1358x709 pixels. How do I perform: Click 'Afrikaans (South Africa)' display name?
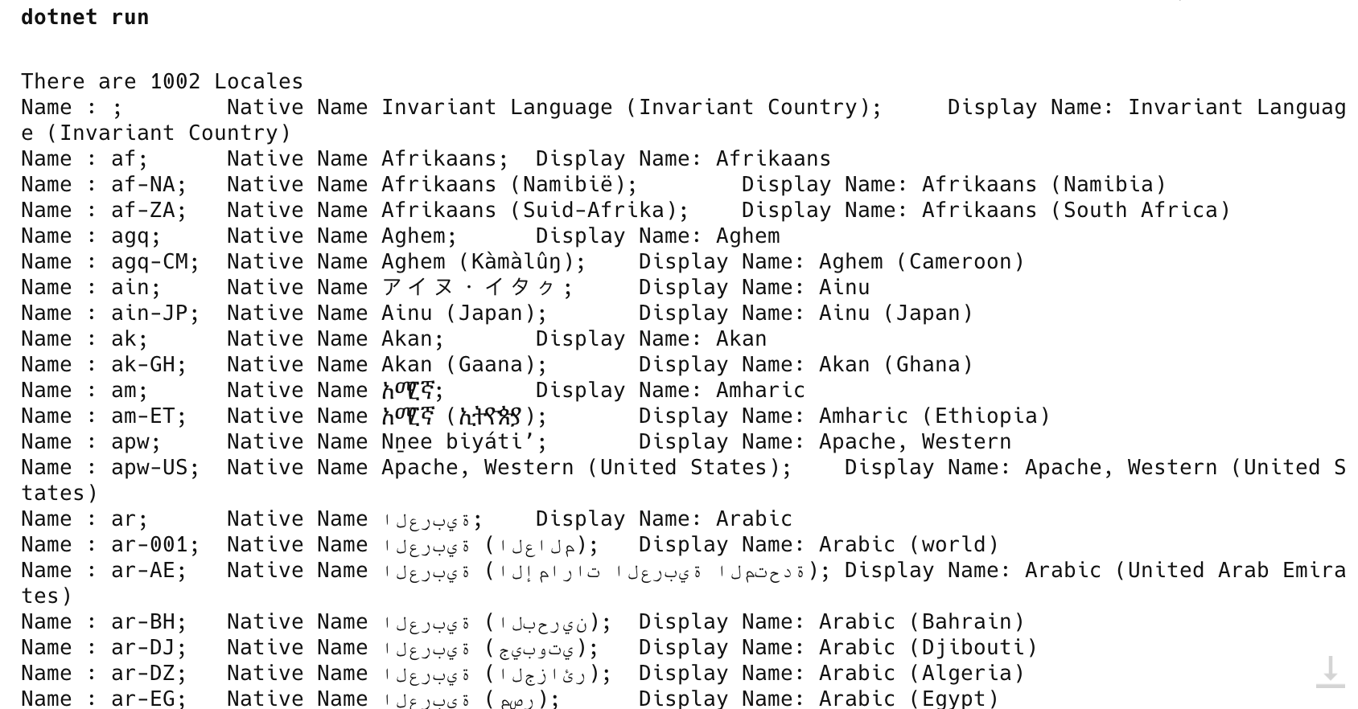pyautogui.click(x=1076, y=210)
